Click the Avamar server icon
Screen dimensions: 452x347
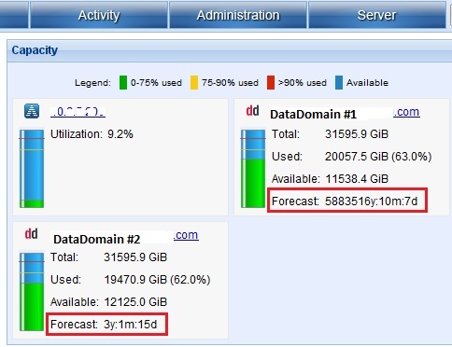pos(32,111)
